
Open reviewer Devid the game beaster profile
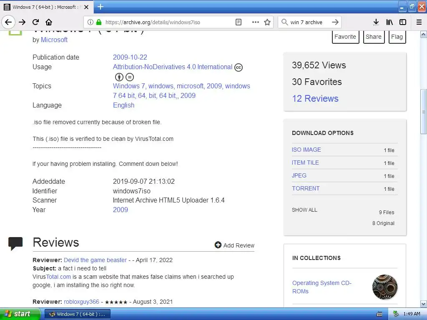coord(95,260)
